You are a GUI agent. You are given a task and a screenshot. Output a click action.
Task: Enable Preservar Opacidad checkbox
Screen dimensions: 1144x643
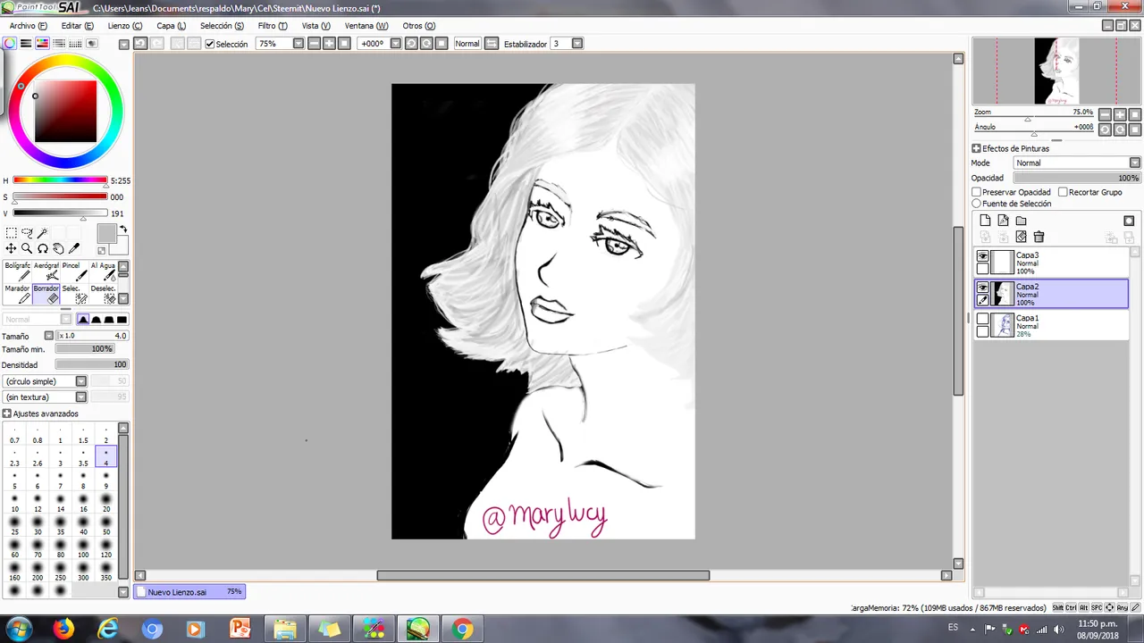pos(977,192)
